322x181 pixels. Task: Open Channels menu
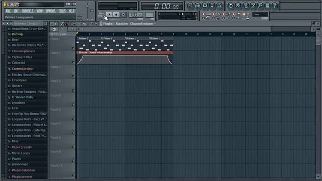(x=27, y=11)
